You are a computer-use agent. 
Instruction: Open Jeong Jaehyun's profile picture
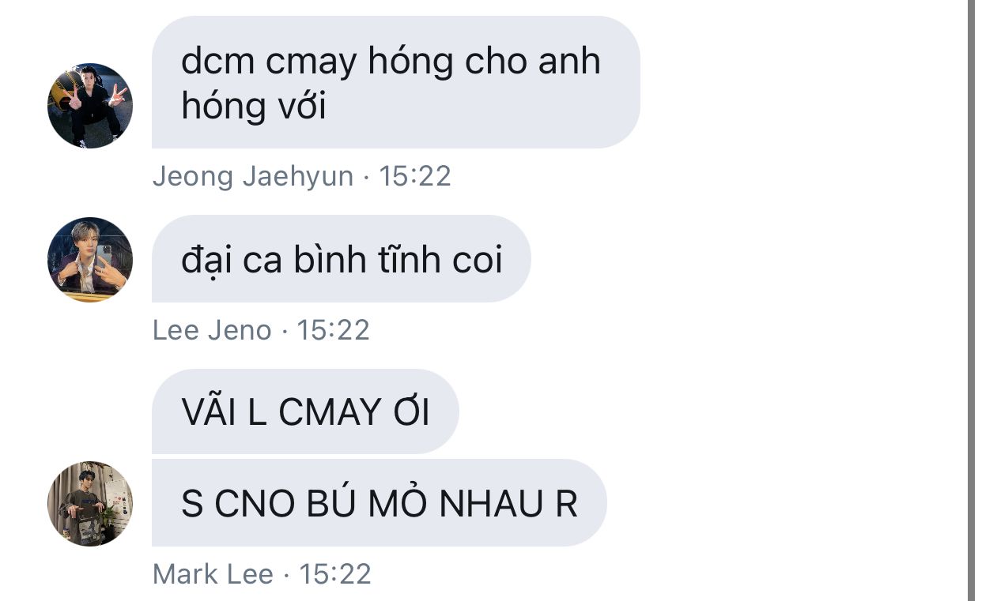[x=90, y=106]
